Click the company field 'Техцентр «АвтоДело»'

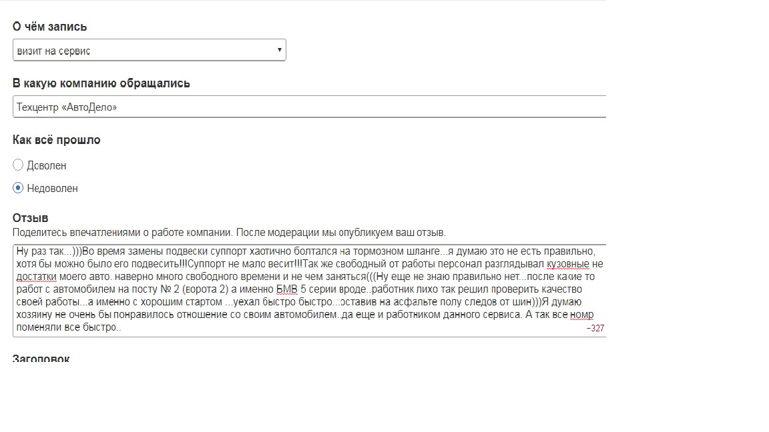(x=310, y=107)
